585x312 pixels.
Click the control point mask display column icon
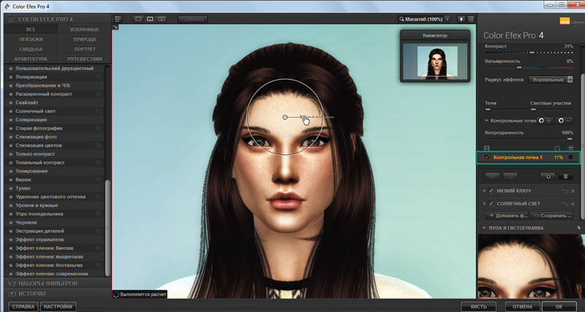(x=570, y=148)
